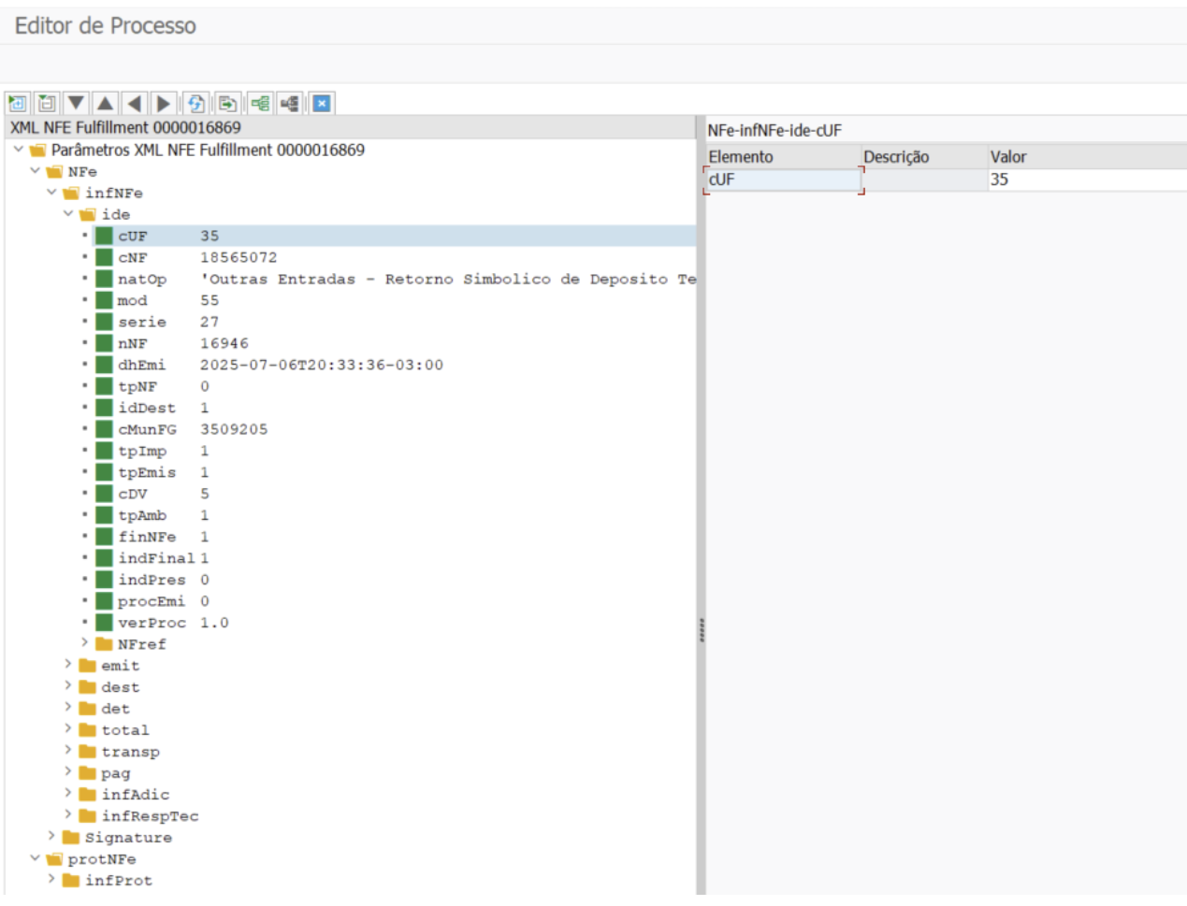Collapse the infNFe tree node

point(51,193)
